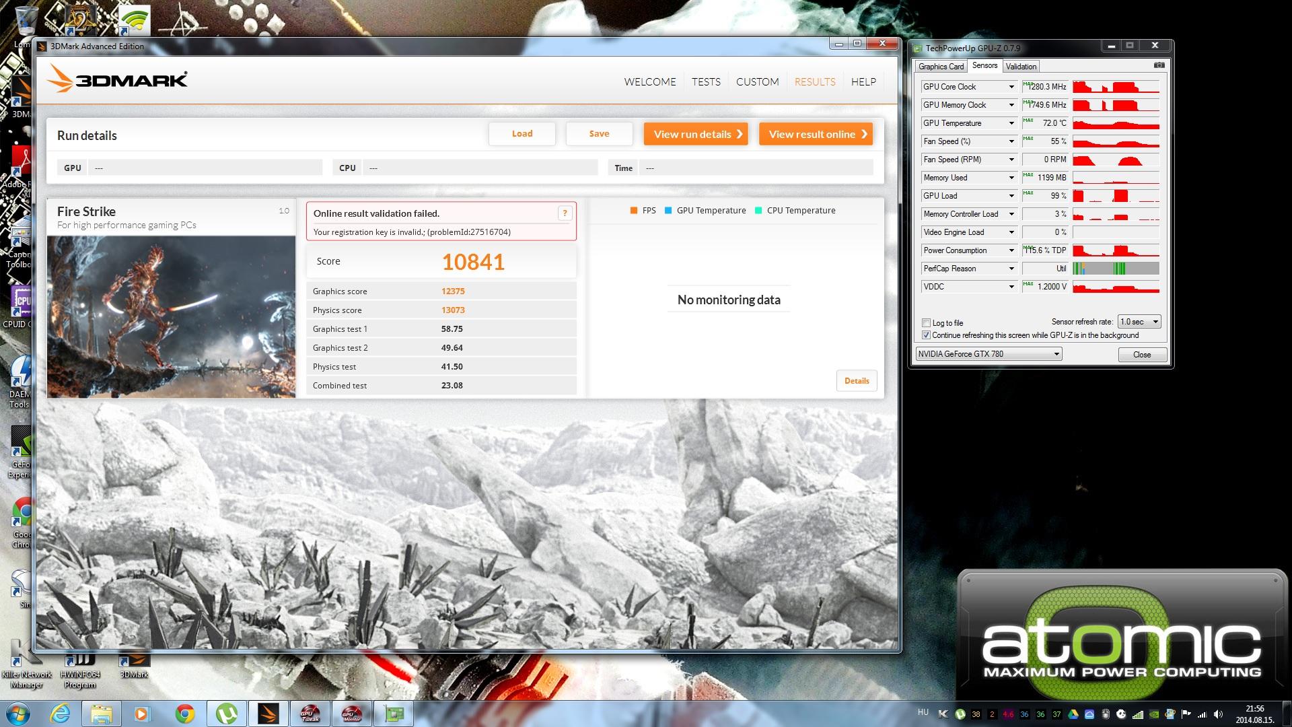Open the HELP section in 3DMark
This screenshot has width=1292, height=727.
click(863, 81)
